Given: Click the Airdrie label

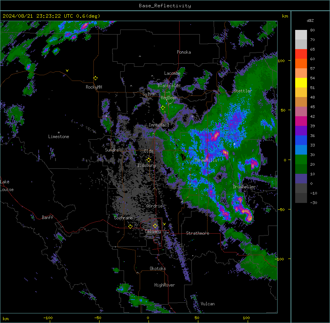Looking at the screenshot, I should [x=155, y=206].
